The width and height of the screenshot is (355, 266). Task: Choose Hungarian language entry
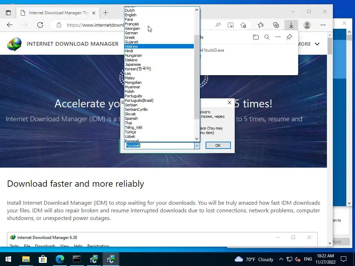pos(159,55)
